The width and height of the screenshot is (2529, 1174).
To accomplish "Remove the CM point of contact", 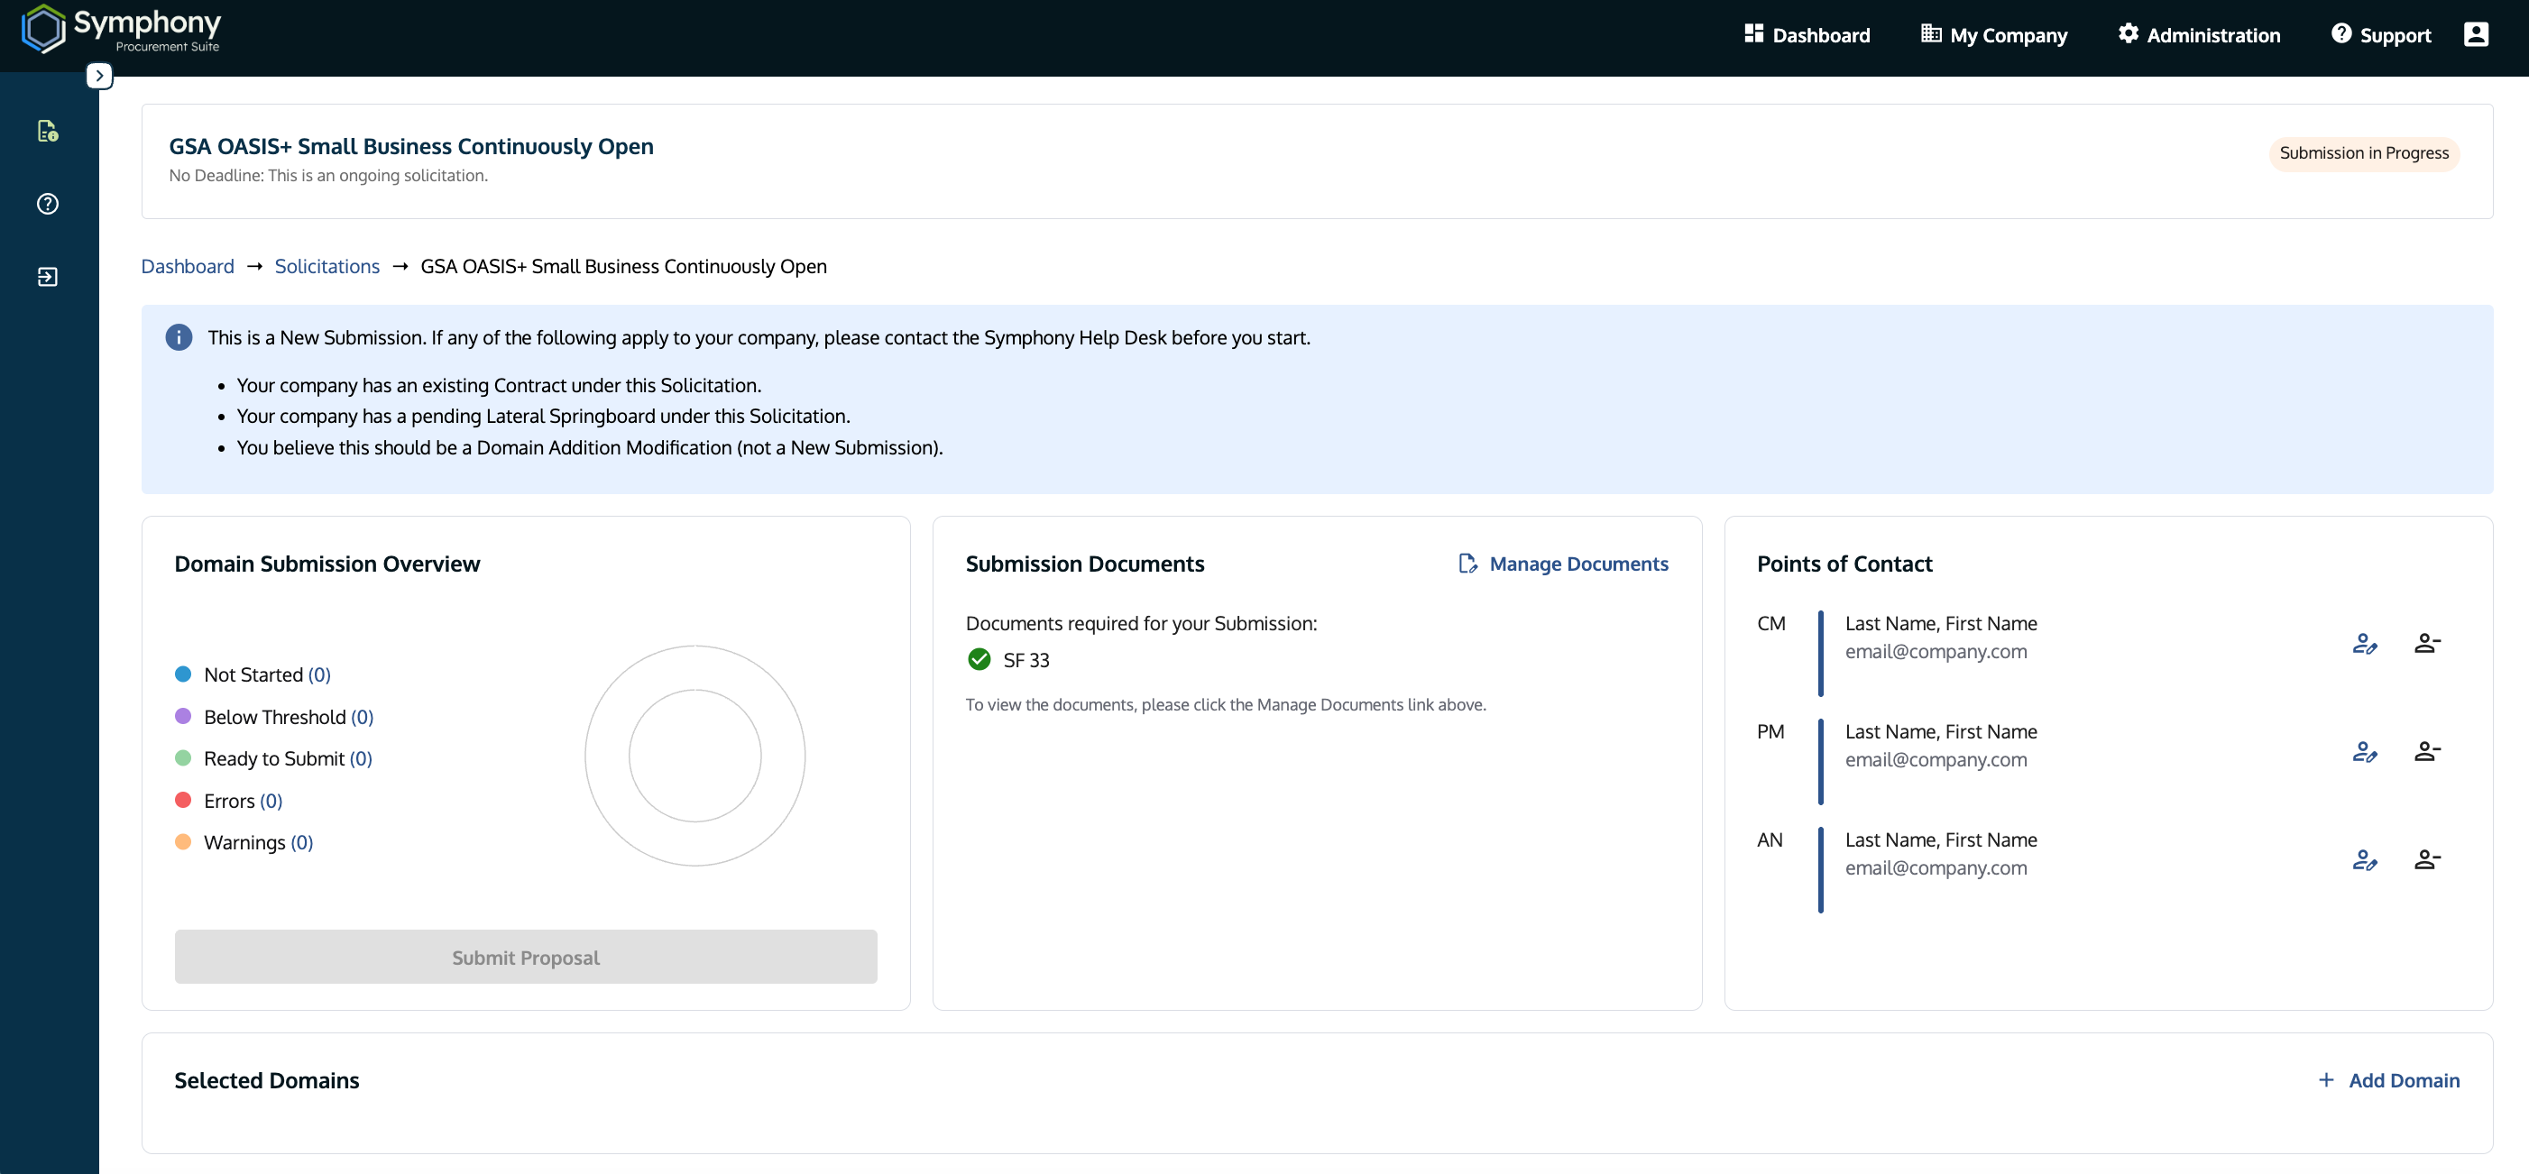I will click(2427, 644).
